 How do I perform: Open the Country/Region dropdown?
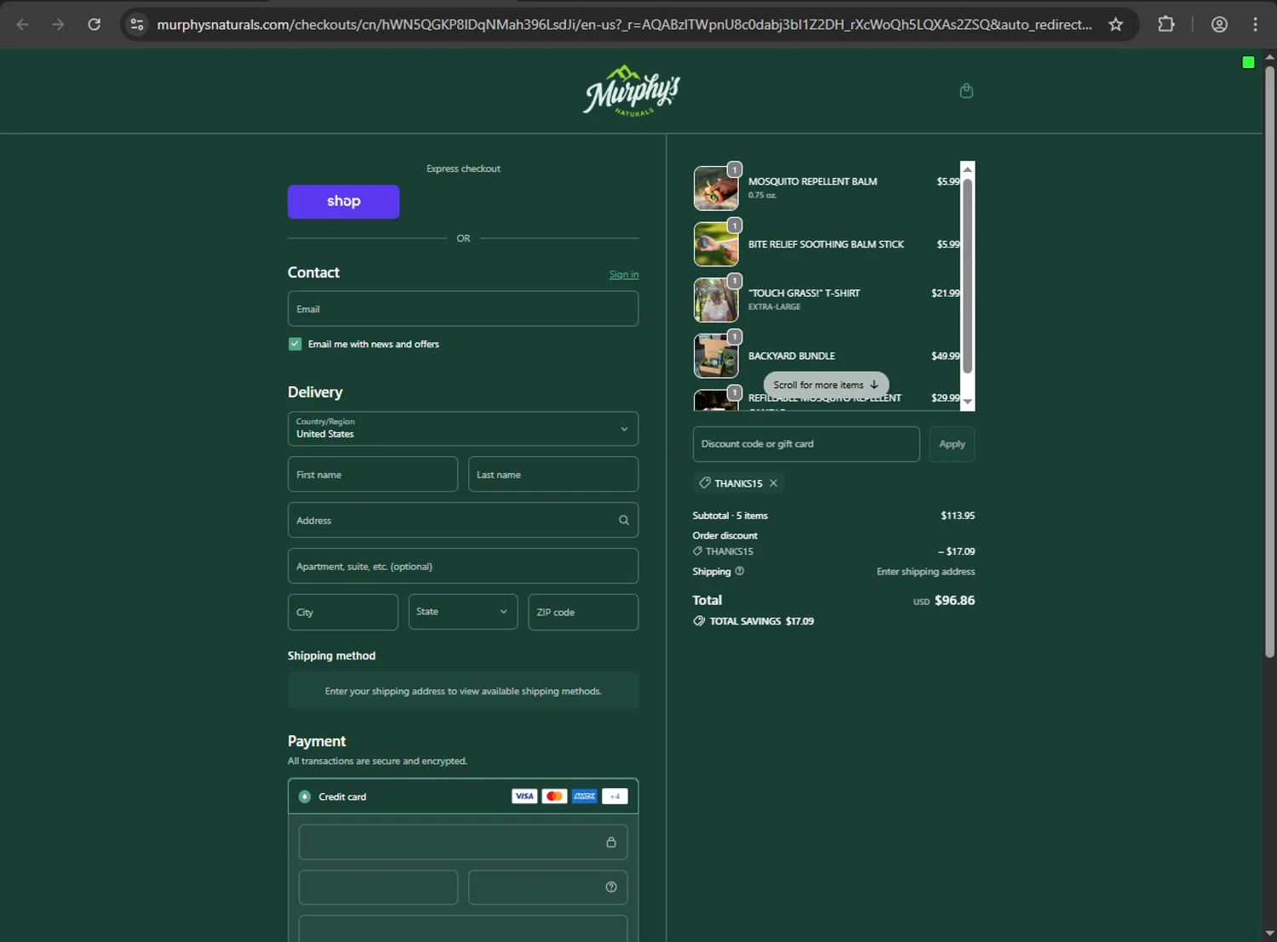click(463, 429)
